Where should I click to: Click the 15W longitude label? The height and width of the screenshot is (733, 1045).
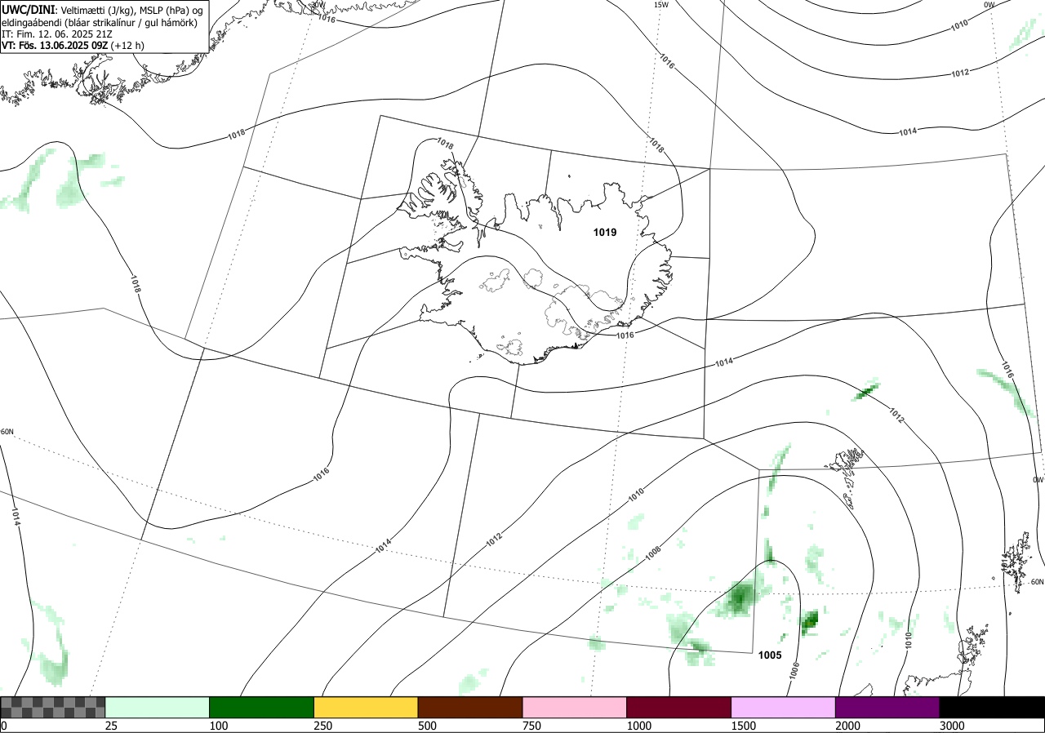coord(661,5)
